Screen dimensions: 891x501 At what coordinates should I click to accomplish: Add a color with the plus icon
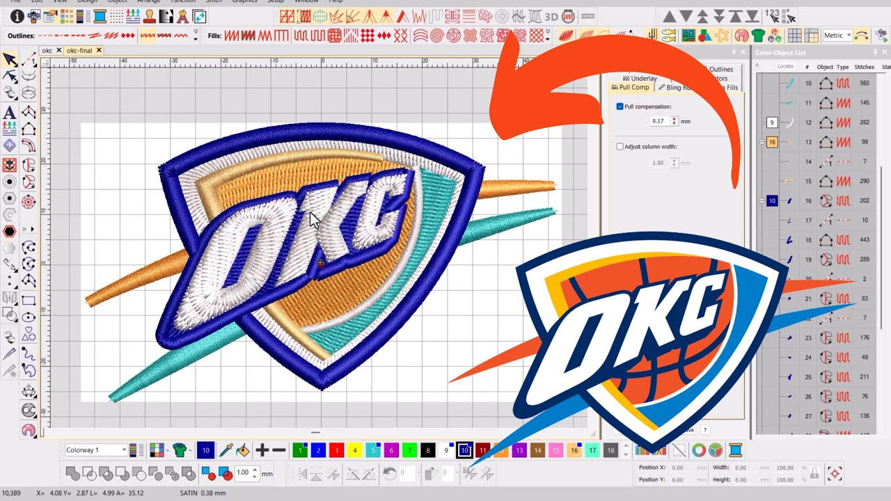click(x=262, y=450)
